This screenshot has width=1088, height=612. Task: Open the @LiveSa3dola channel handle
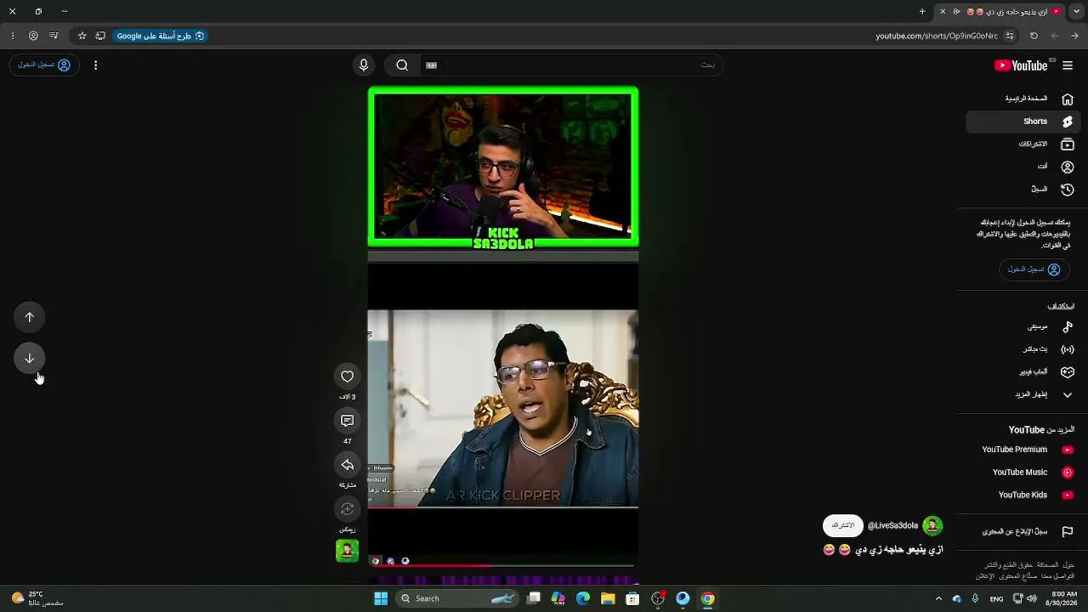point(892,526)
